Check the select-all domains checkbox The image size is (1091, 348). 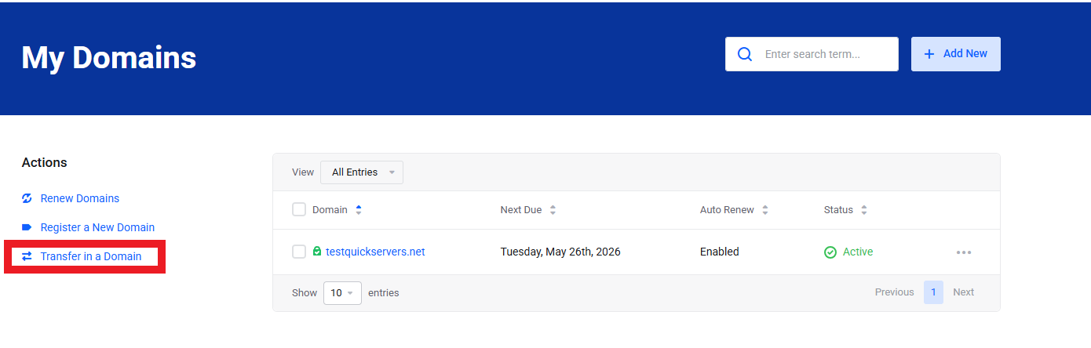click(299, 209)
